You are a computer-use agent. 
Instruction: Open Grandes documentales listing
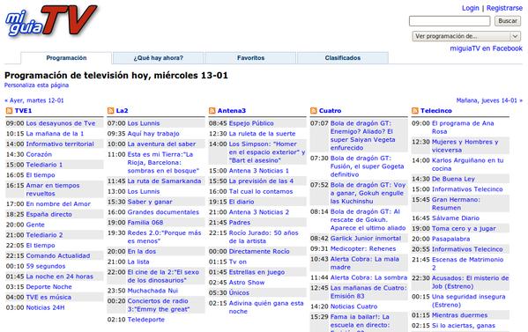[163, 212]
